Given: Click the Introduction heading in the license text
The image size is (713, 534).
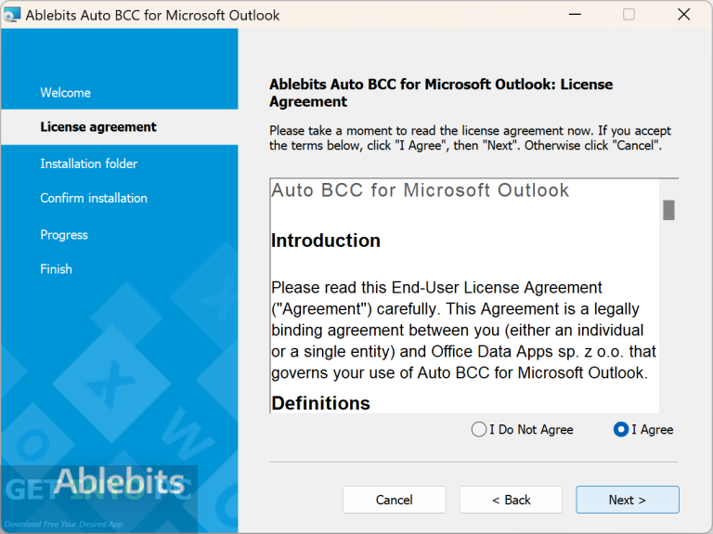Looking at the screenshot, I should pos(326,241).
